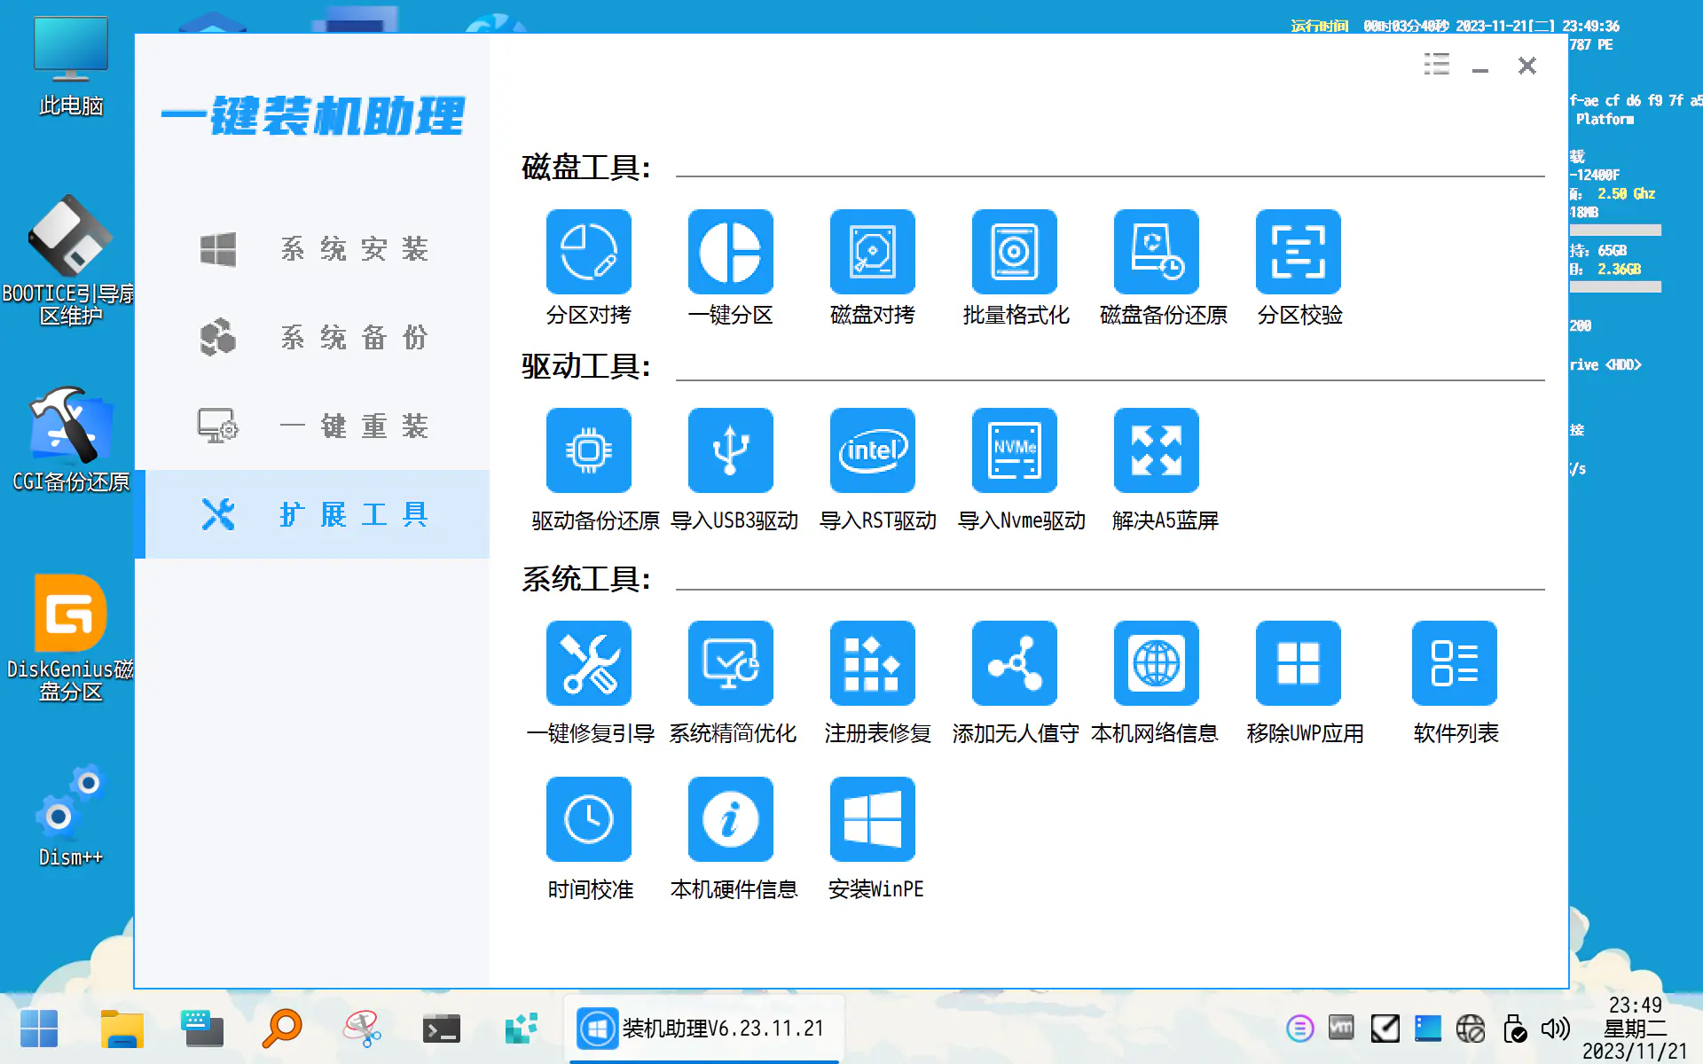Select the 磁盘对拷 disk clone tool
Viewport: 1703px width, 1064px height.
tap(872, 251)
